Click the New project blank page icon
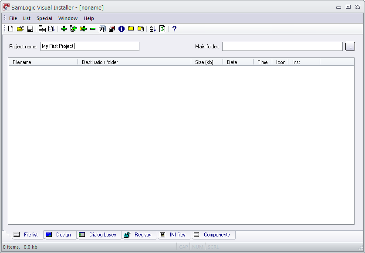This screenshot has height=253, width=365. [11, 29]
